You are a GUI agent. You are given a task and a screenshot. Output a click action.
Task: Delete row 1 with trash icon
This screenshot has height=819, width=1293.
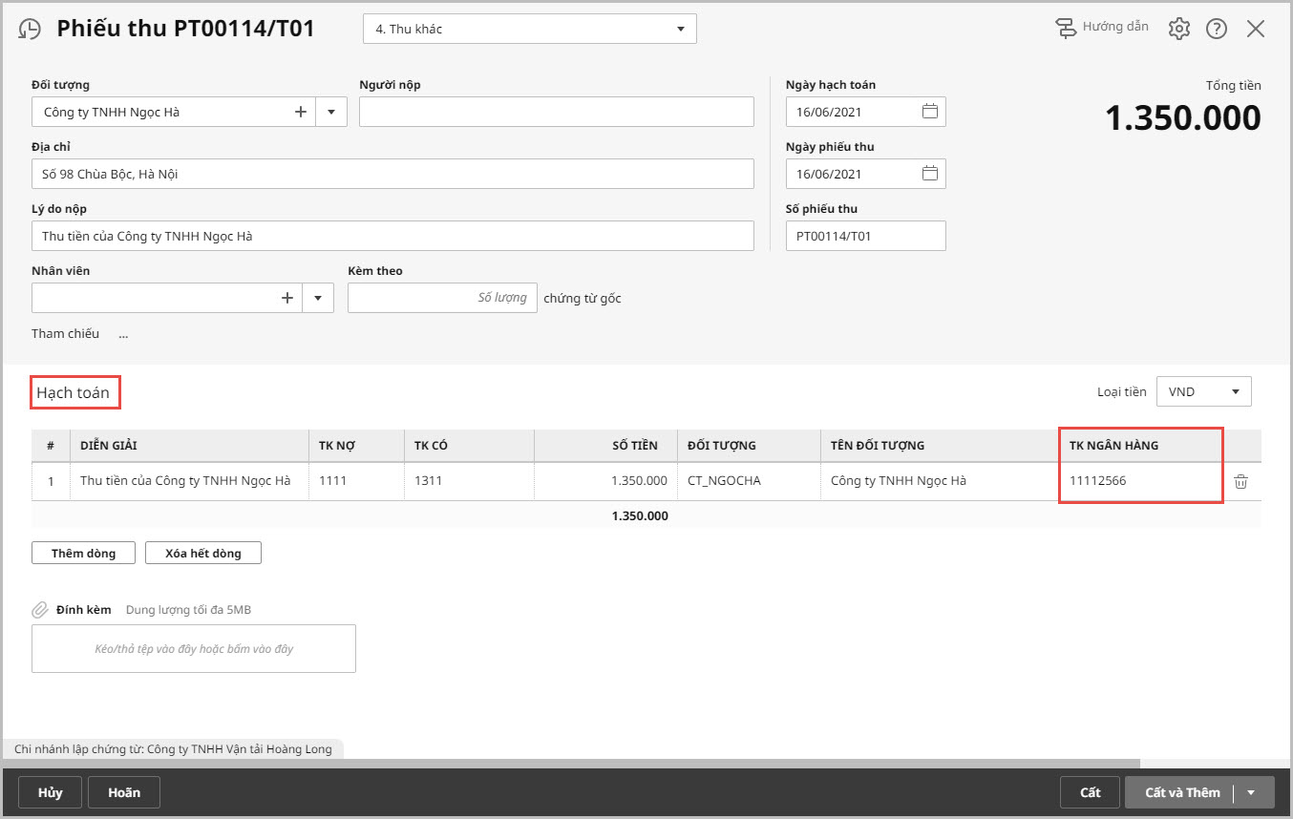pyautogui.click(x=1240, y=482)
